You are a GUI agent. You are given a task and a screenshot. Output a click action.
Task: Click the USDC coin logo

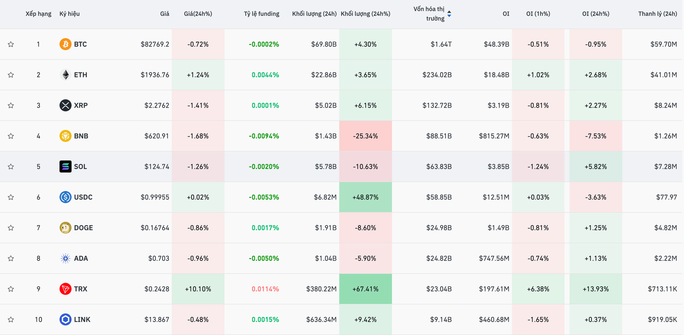[x=65, y=197]
